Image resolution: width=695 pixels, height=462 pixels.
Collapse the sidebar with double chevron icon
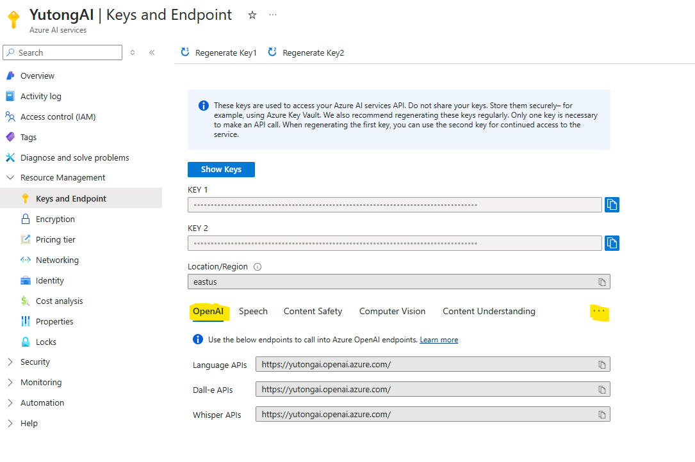152,52
